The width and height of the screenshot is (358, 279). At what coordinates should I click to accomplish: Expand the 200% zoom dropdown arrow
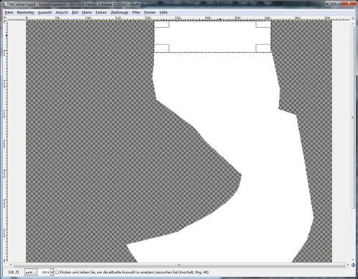[52, 273]
